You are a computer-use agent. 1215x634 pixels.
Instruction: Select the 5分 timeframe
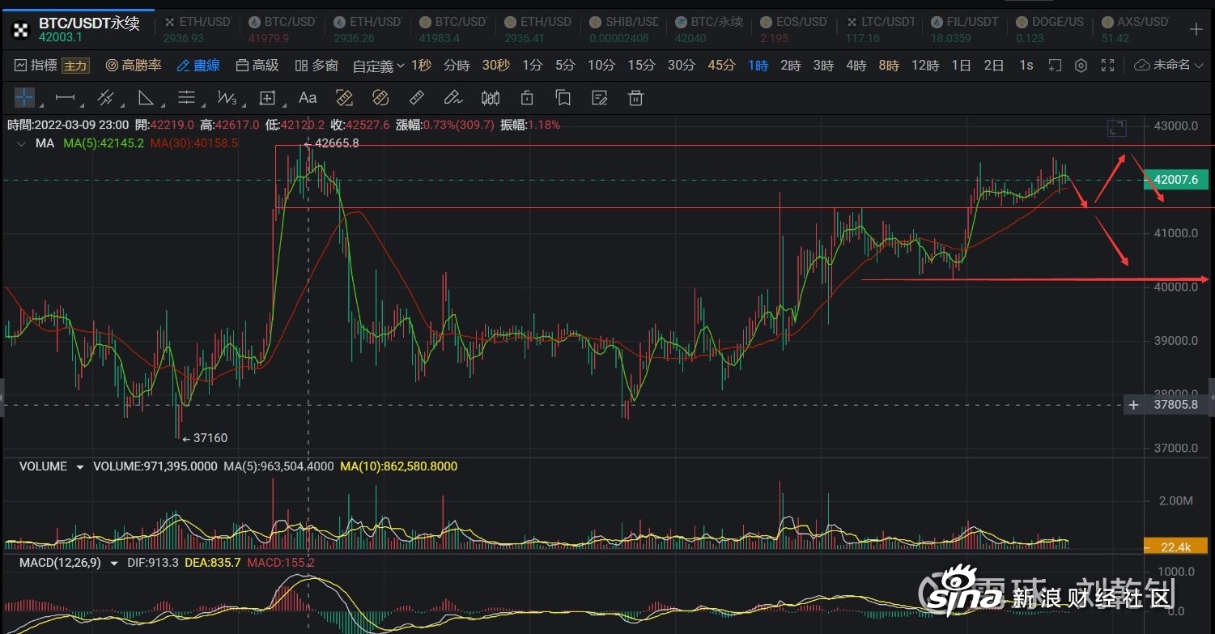click(565, 65)
